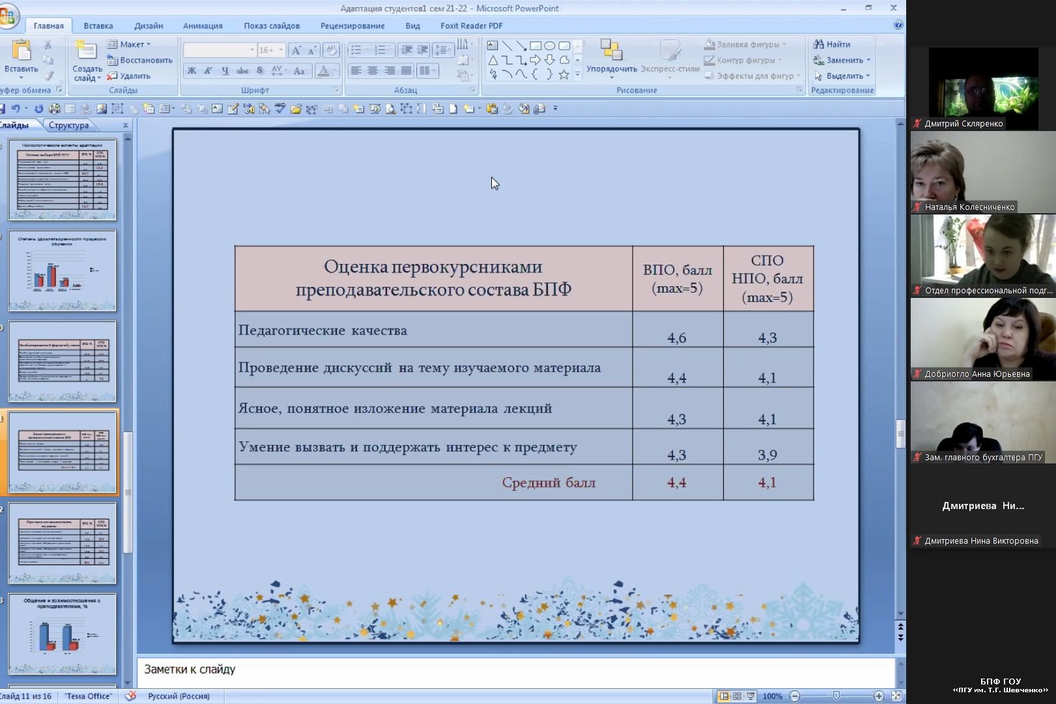Click the Format Painter brush icon

48,76
